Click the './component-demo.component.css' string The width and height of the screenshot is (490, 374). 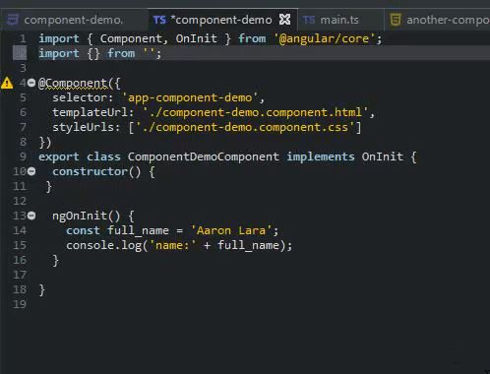pyautogui.click(x=245, y=127)
